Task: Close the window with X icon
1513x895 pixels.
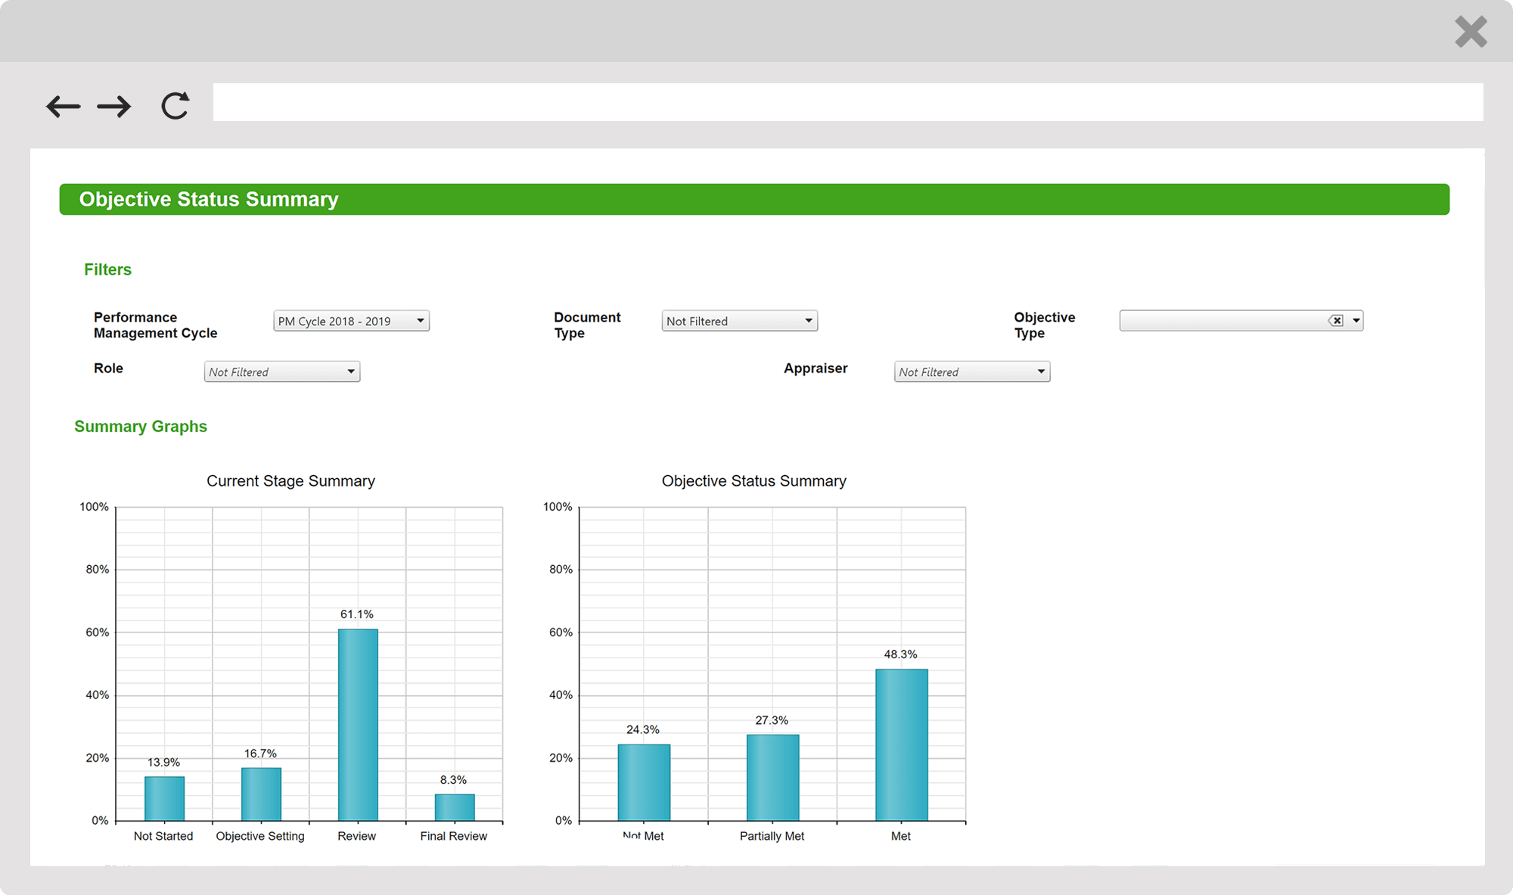Action: pyautogui.click(x=1471, y=32)
